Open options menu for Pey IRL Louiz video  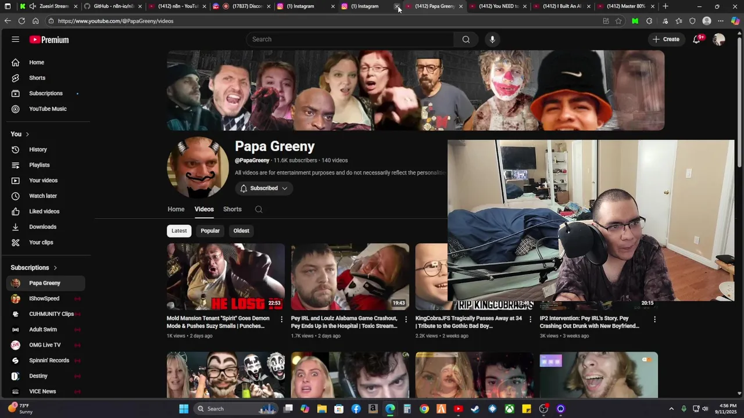pos(406,319)
